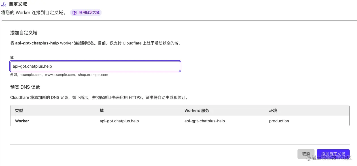Screen dimensions: 357x166
Task: Click the 类型 column header
Action: [19, 110]
